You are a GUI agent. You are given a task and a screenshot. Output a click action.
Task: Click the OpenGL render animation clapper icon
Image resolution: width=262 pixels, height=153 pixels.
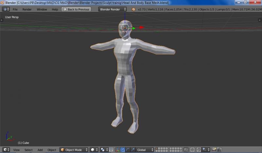coord(219,150)
